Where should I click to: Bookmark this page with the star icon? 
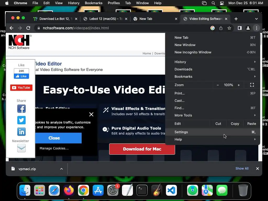pyautogui.click(x=229, y=28)
